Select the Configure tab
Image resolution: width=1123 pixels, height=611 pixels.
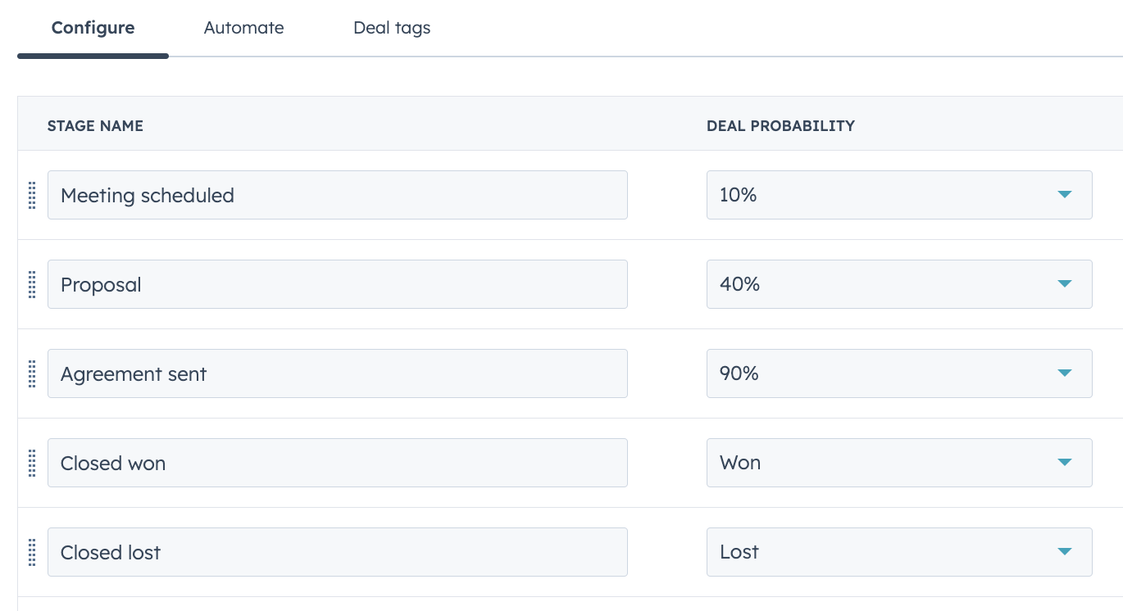pos(93,28)
